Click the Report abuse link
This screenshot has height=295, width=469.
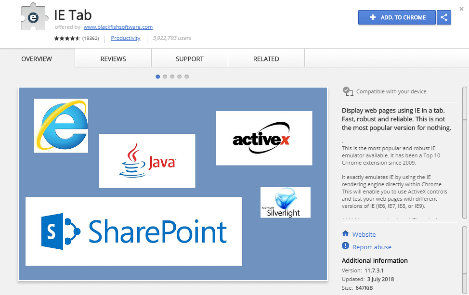point(372,247)
